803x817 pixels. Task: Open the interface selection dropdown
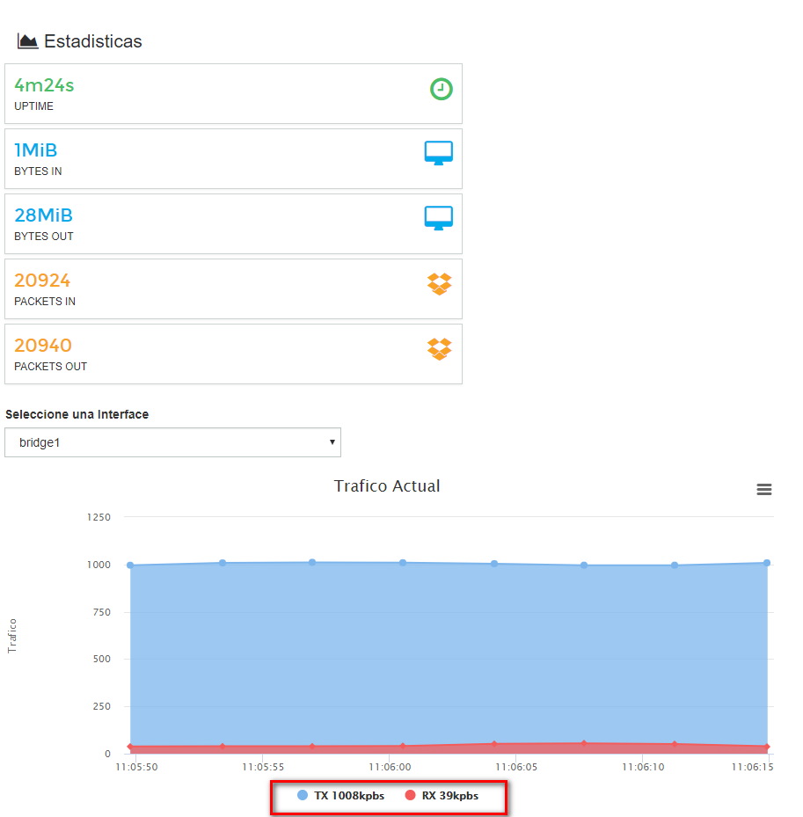172,441
